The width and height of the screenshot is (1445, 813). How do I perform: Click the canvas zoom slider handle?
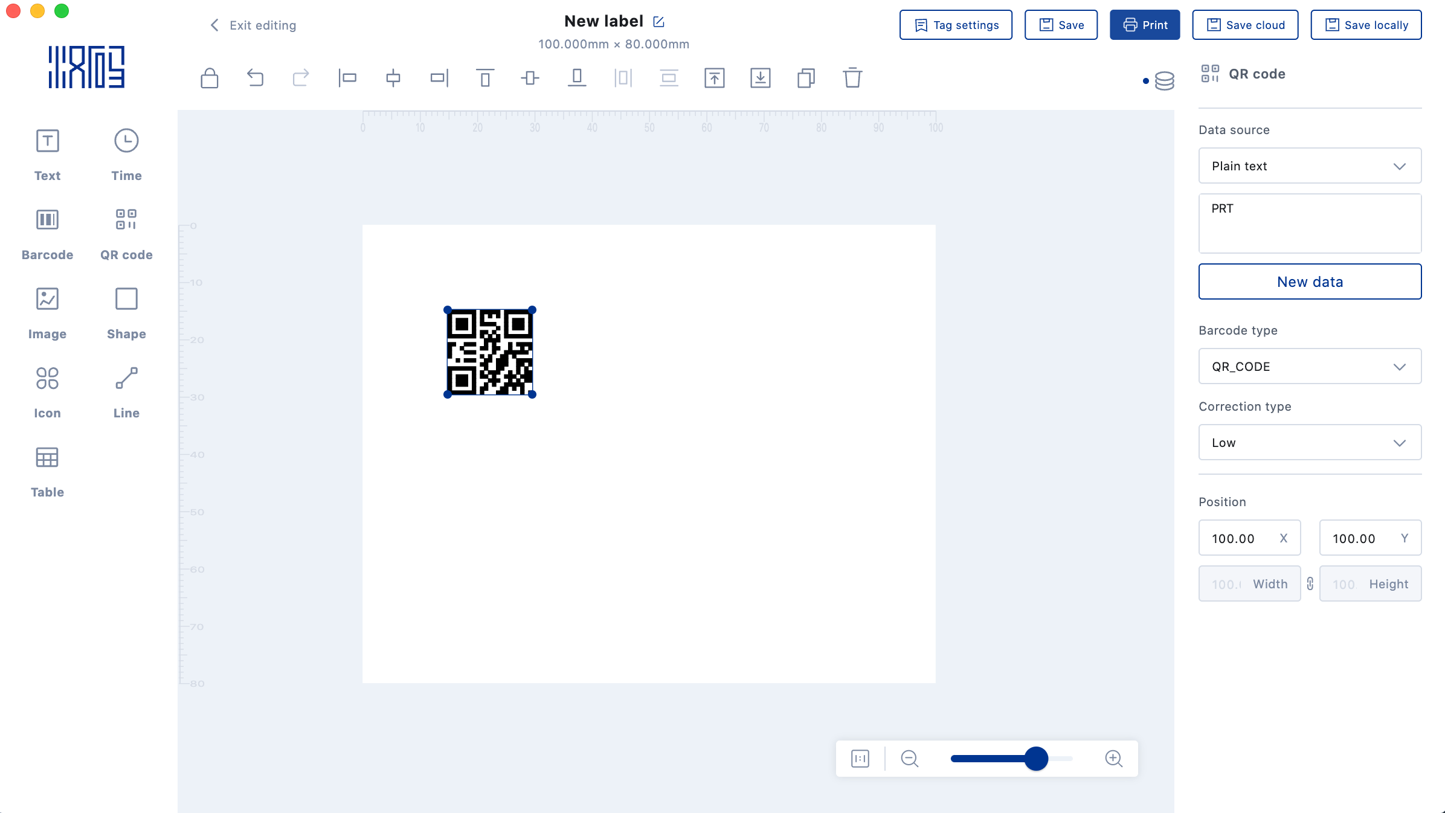(1036, 759)
